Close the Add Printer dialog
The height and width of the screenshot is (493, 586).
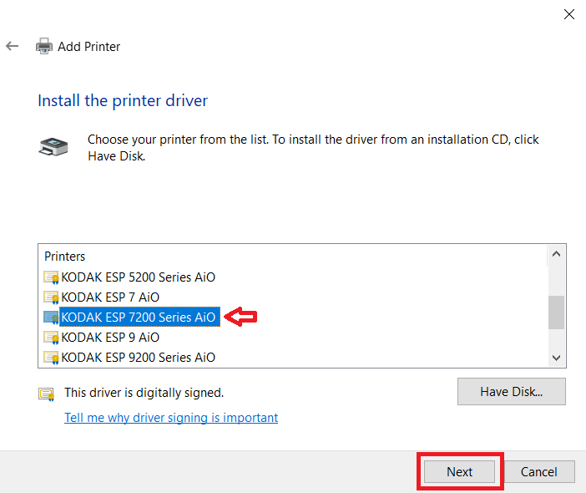568,14
